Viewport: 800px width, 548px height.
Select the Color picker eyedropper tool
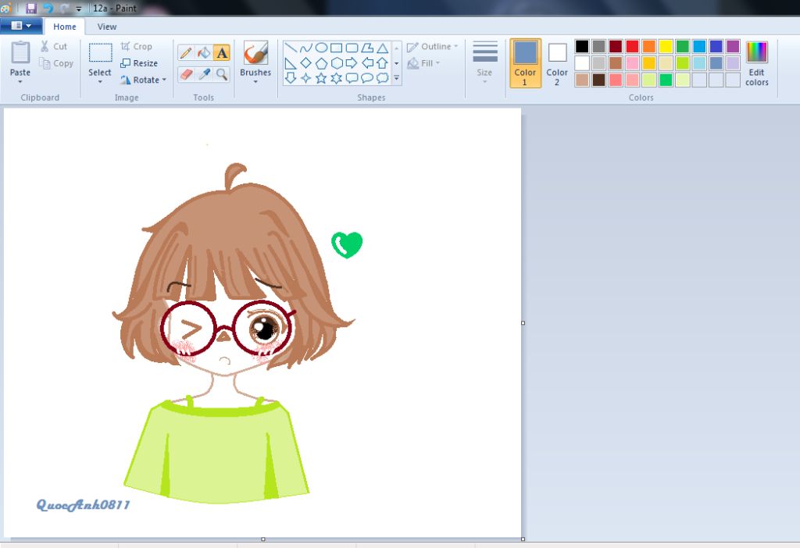point(204,74)
